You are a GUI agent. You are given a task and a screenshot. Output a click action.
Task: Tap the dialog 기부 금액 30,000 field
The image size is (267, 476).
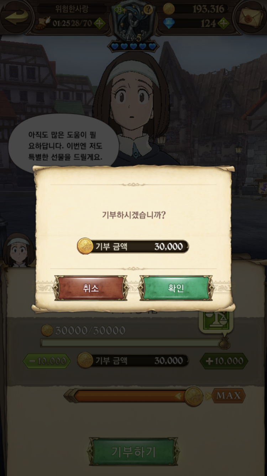tap(133, 246)
